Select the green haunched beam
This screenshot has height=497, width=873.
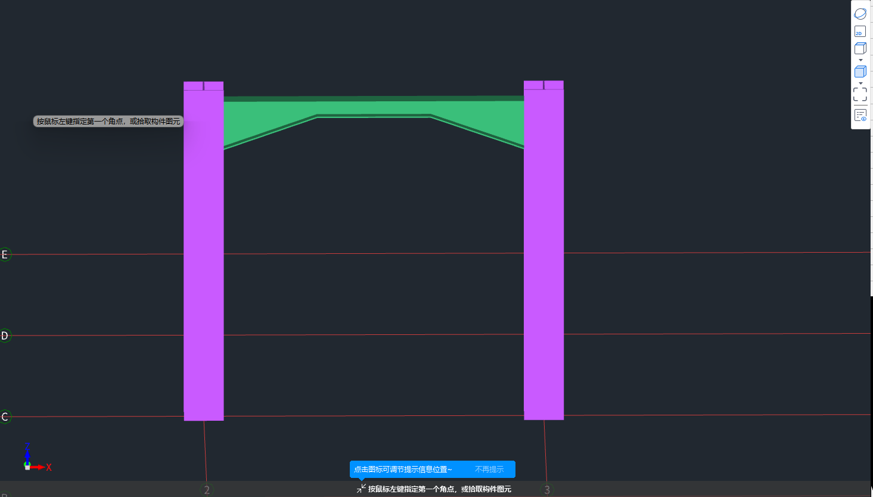tap(374, 108)
